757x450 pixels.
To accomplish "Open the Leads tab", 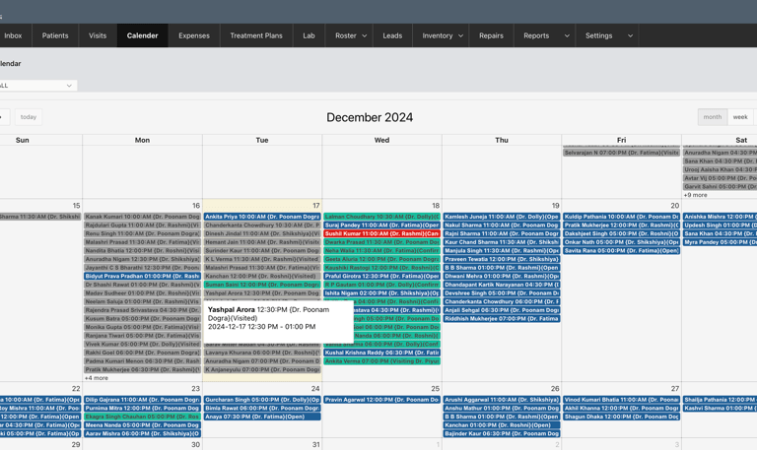I will pos(392,35).
